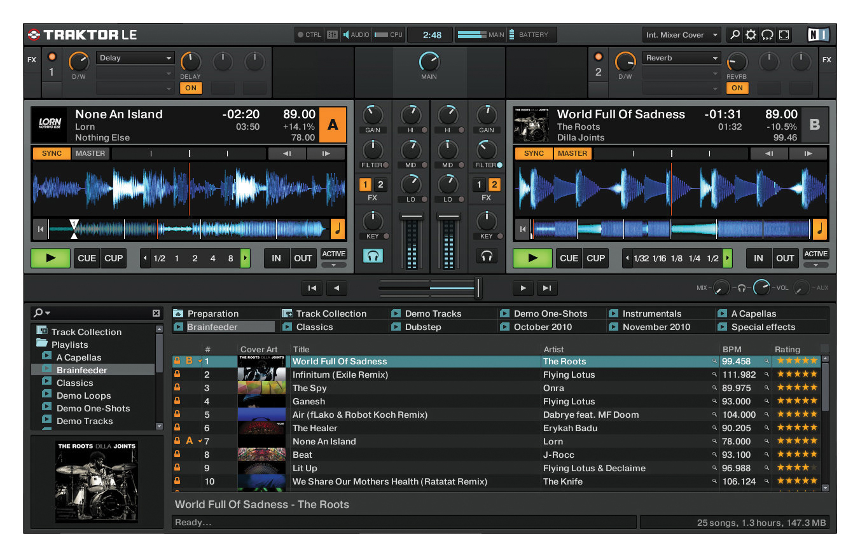Click the NI logo

click(818, 35)
